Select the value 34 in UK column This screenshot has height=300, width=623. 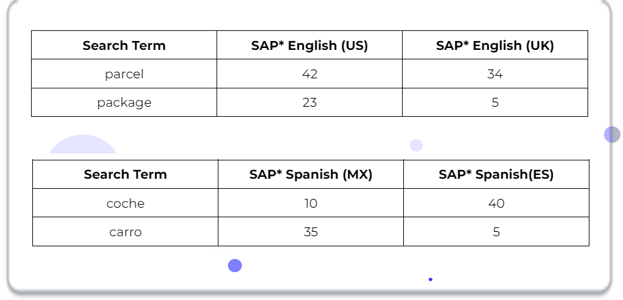(x=495, y=74)
